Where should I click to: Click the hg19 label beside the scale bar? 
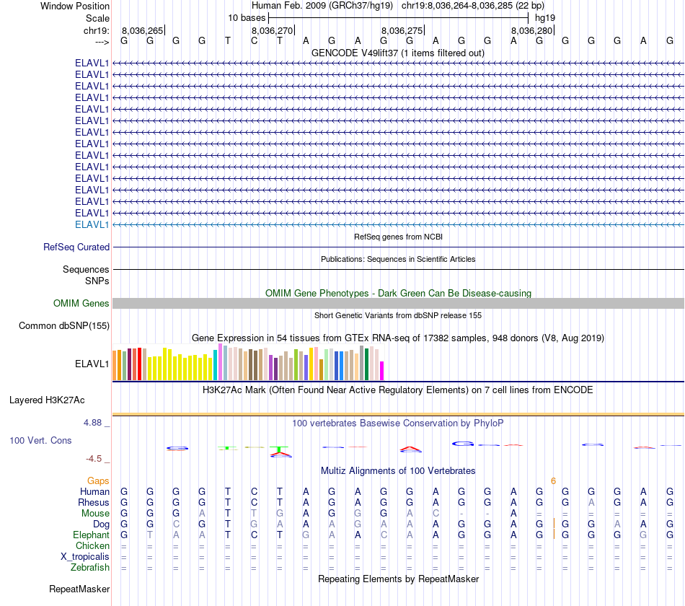(x=545, y=18)
